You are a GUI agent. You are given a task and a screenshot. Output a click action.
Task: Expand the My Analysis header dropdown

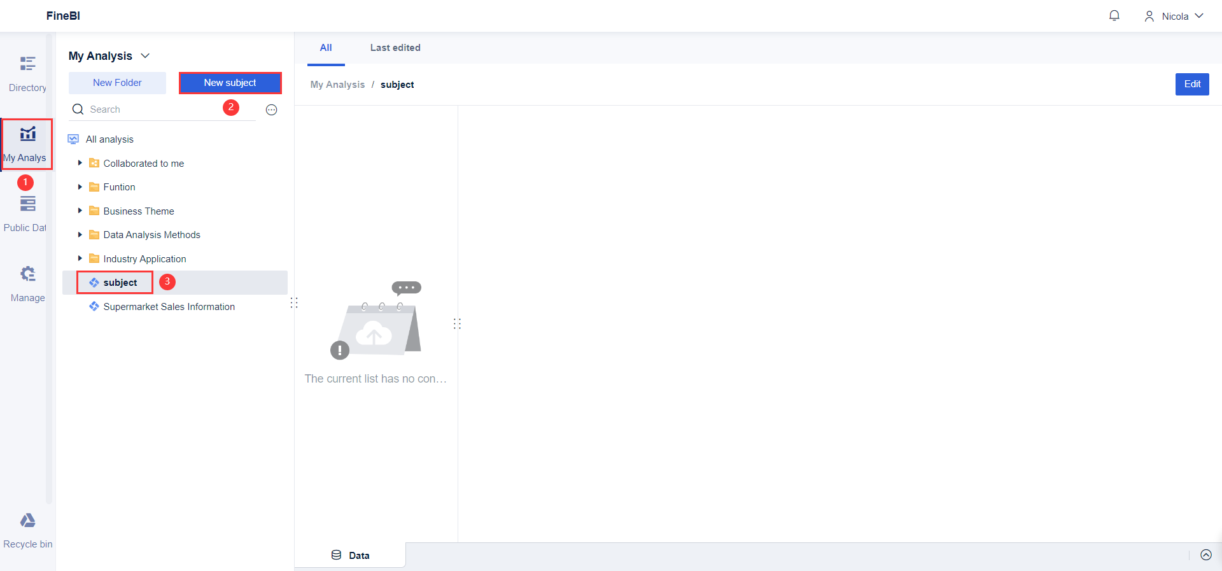click(146, 56)
